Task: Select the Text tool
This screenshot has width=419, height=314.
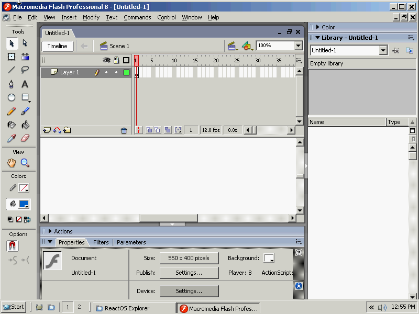Action: point(25,84)
